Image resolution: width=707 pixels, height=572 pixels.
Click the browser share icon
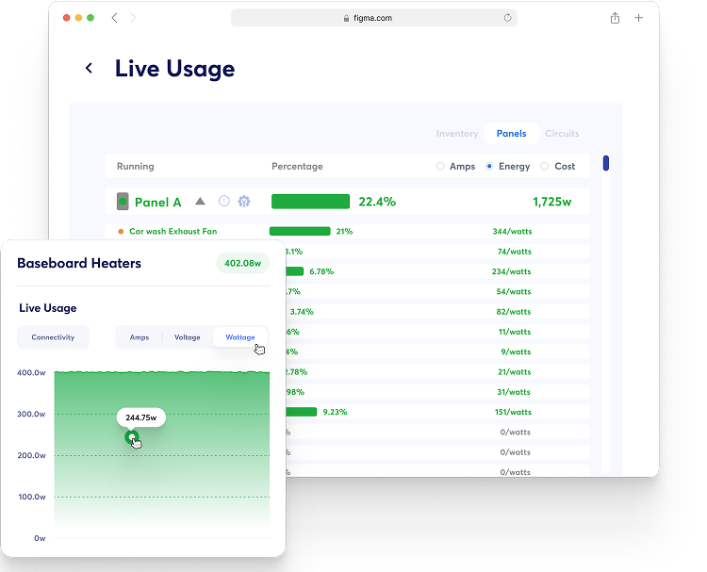[x=615, y=18]
